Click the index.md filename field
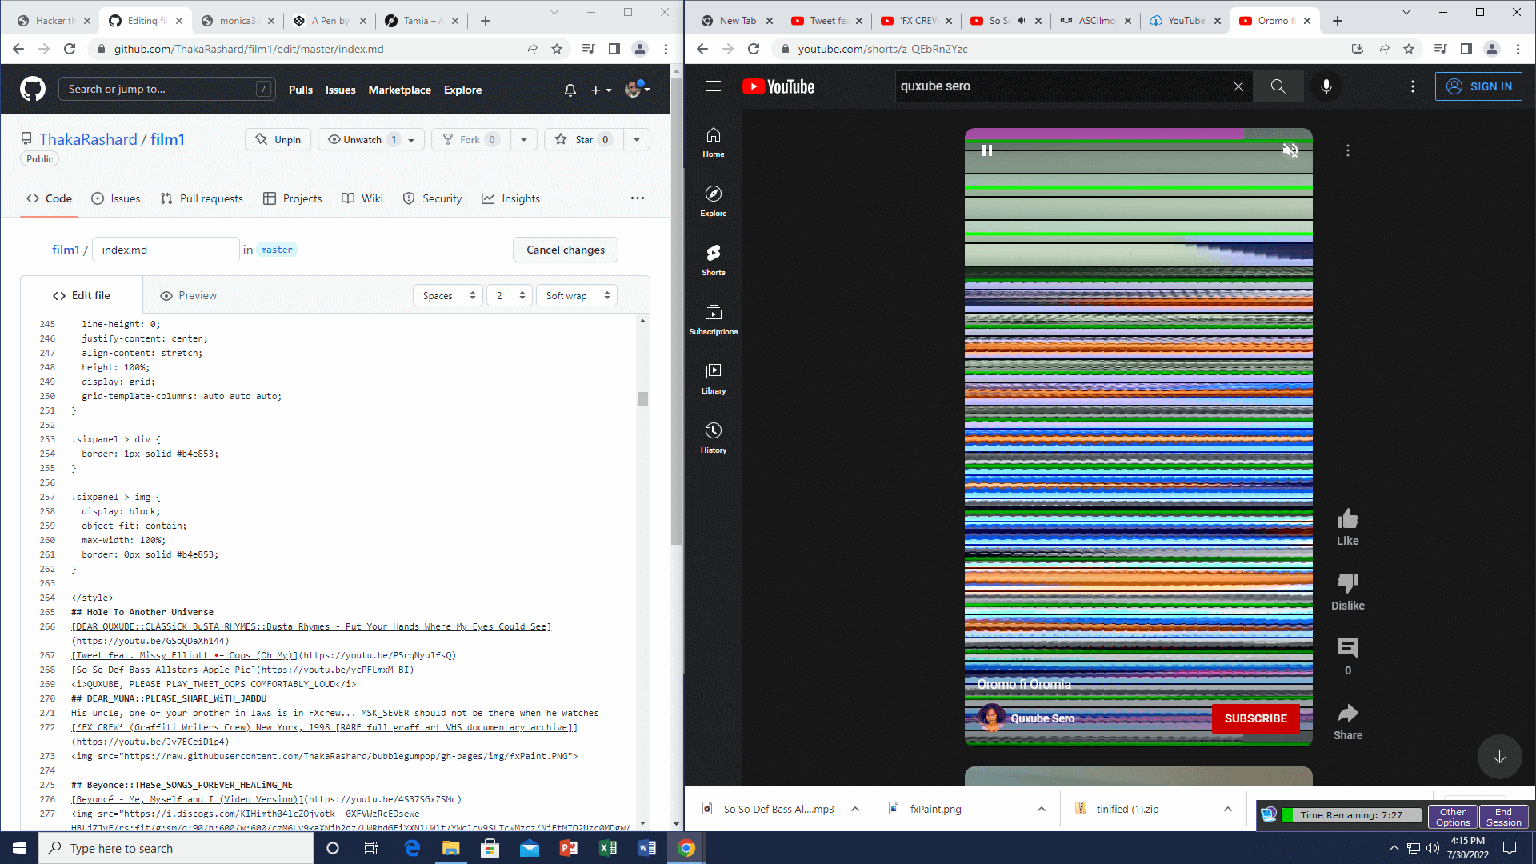Viewport: 1536px width, 864px height. (x=166, y=250)
